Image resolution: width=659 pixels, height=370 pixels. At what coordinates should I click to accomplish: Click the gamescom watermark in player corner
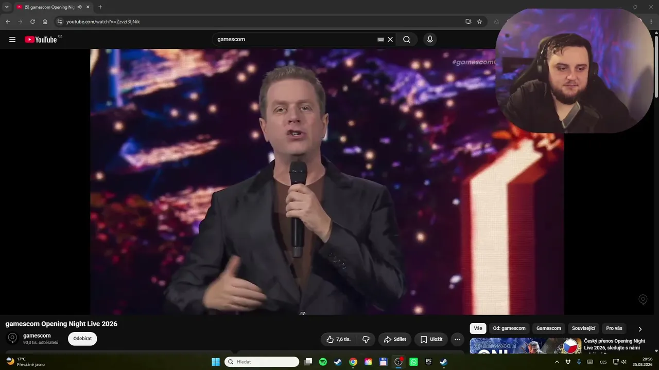pos(643,299)
